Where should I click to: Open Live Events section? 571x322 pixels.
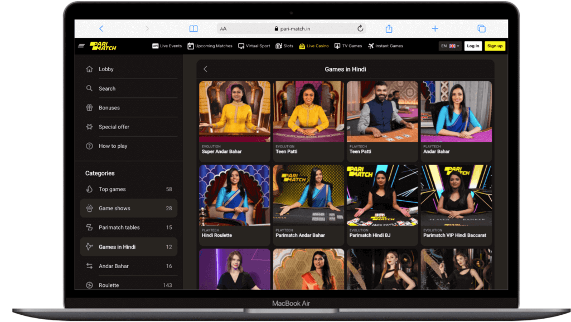point(167,46)
